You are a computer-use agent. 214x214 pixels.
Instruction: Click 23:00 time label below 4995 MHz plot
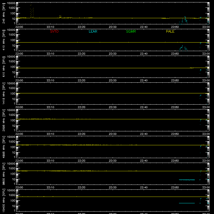tap(206, 161)
